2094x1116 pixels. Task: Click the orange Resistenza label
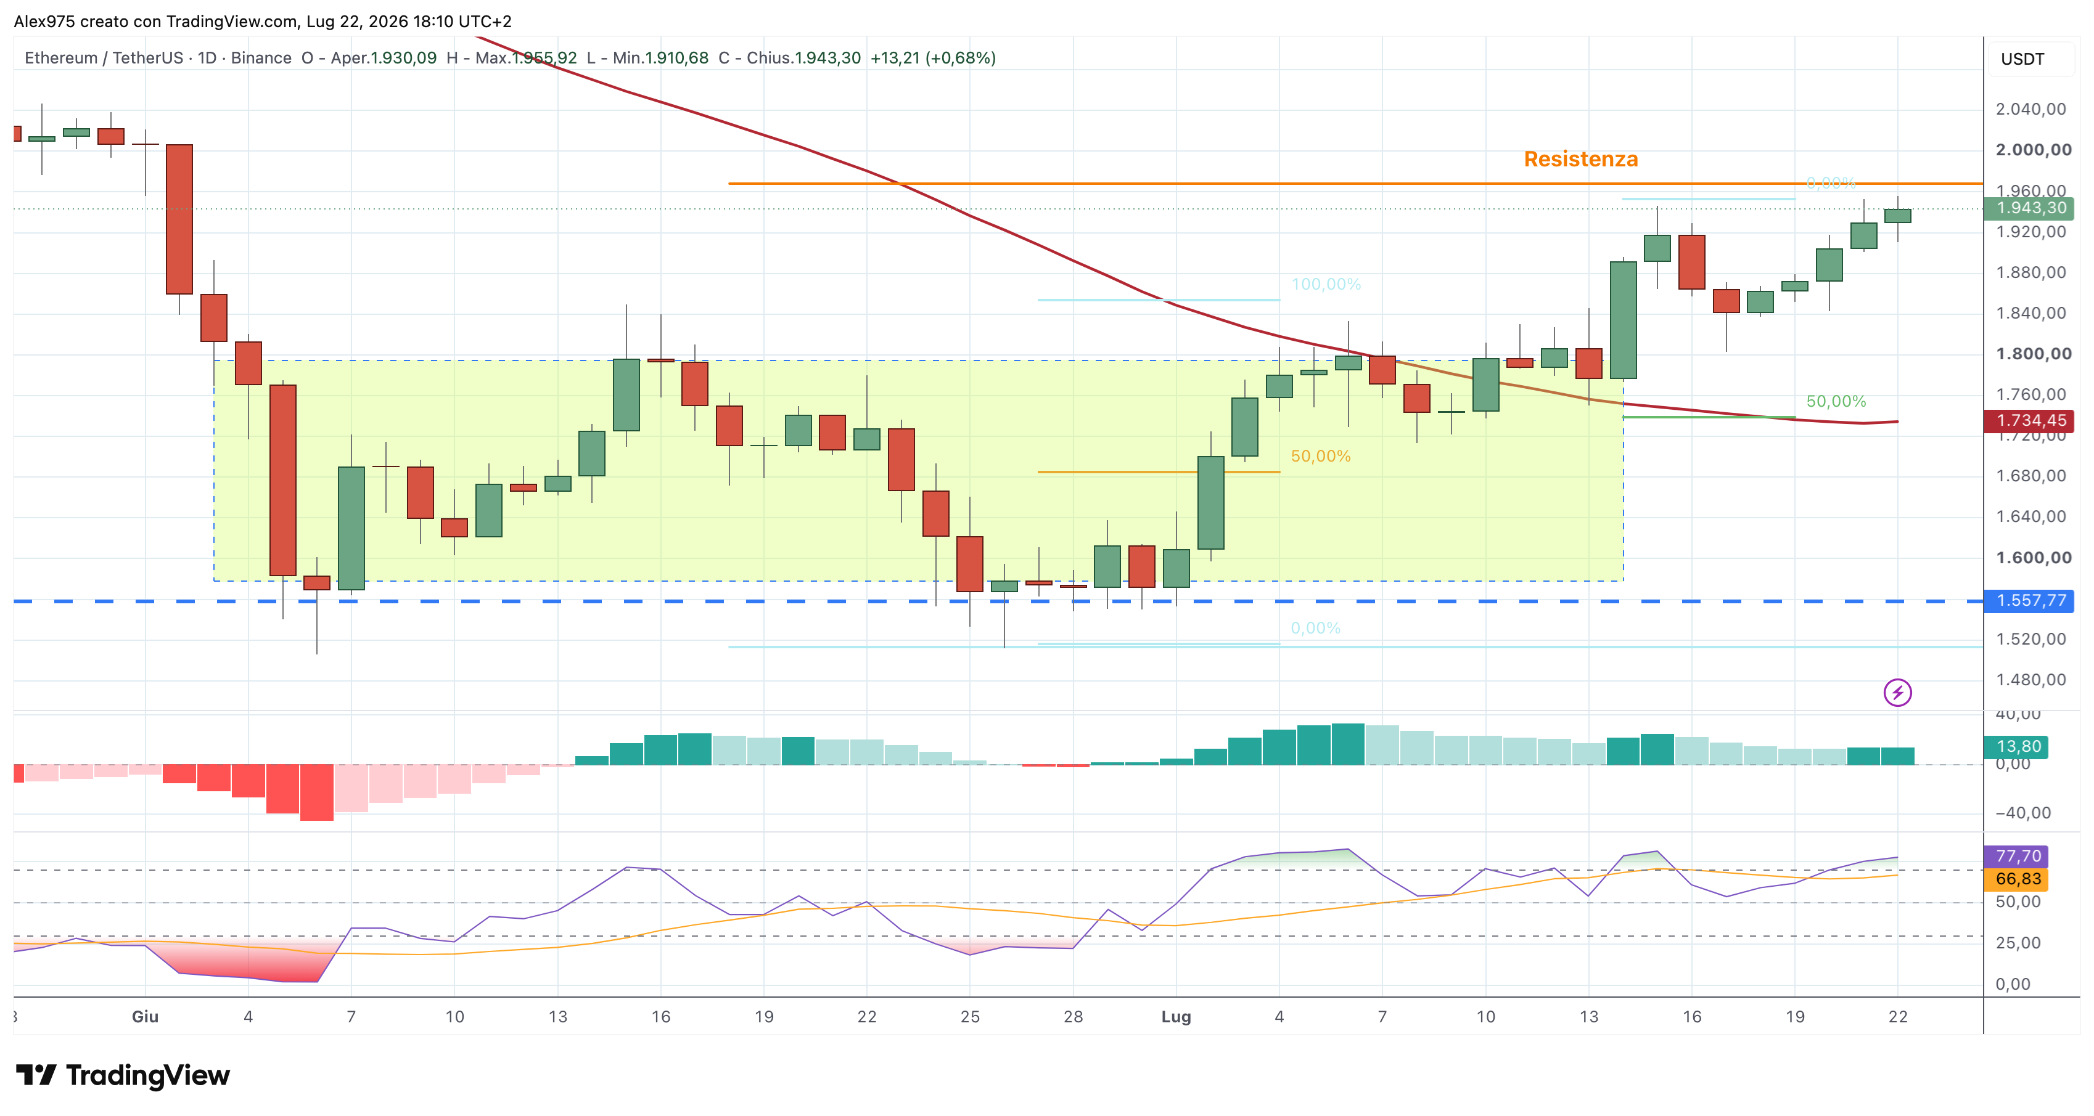(1580, 159)
